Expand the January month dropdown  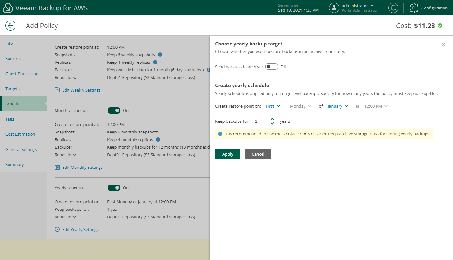point(337,106)
